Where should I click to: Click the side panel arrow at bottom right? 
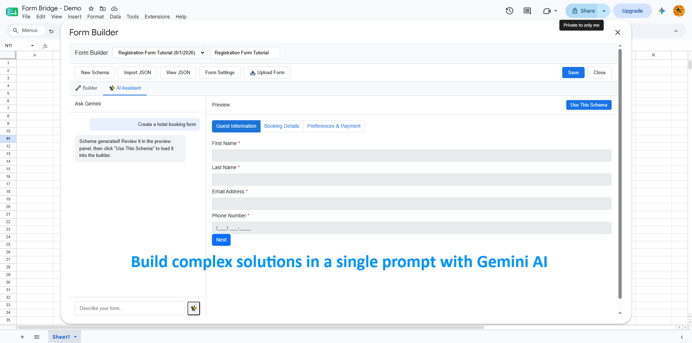[x=682, y=337]
